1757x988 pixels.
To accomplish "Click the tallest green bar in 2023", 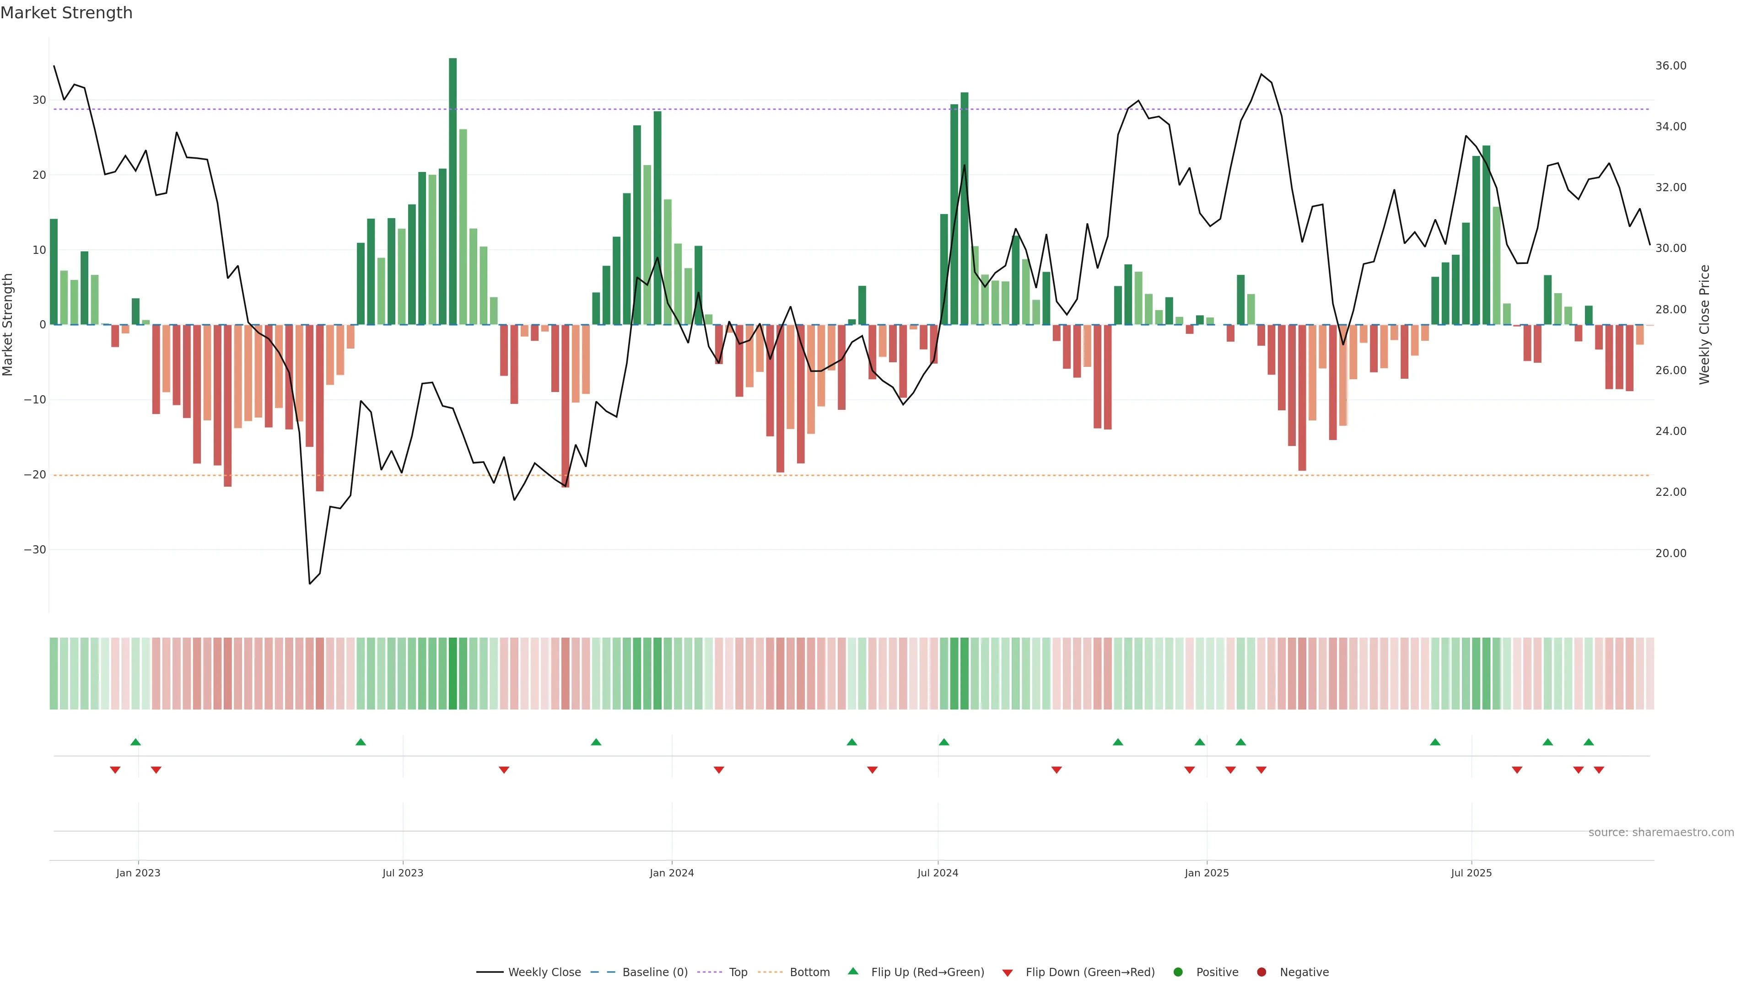I will tap(453, 191).
